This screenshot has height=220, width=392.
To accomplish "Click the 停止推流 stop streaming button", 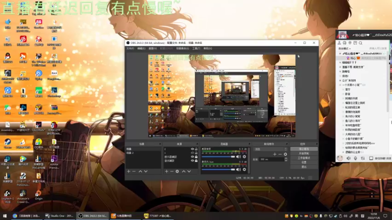I will coord(304,149).
